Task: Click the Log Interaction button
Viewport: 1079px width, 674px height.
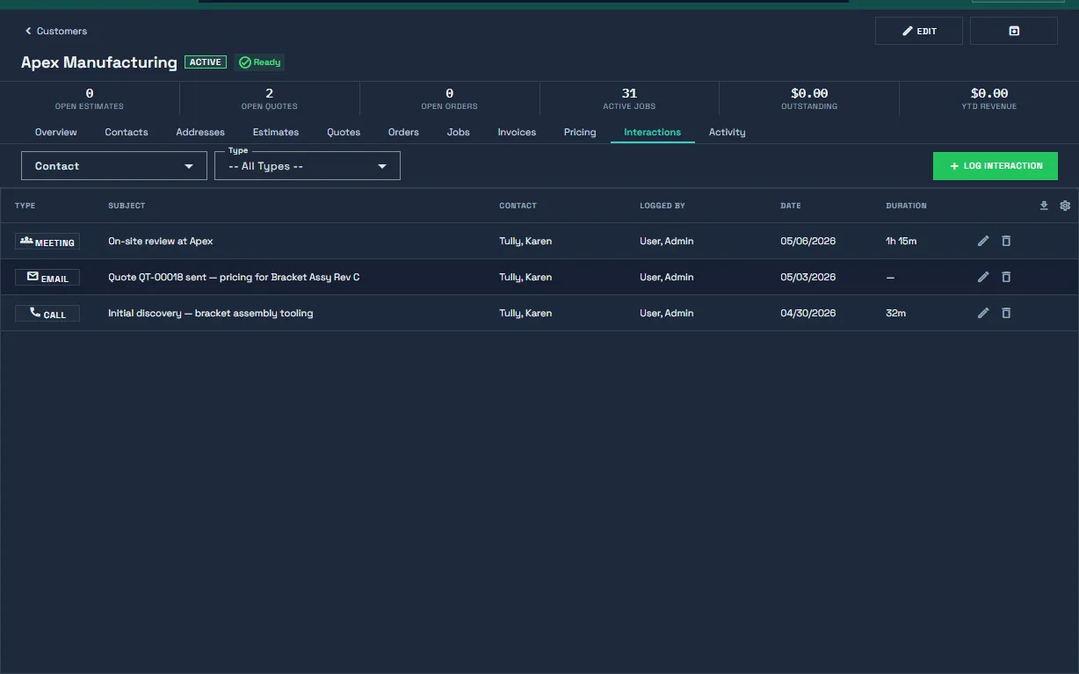Action: 996,166
